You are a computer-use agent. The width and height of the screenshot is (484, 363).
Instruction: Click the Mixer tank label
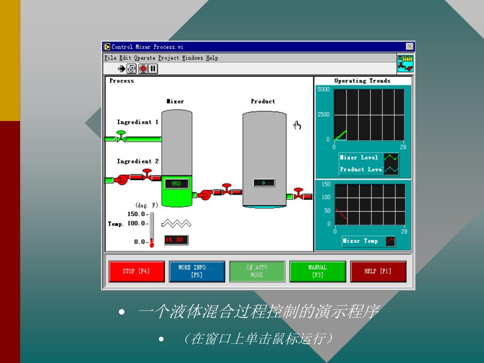(x=175, y=101)
